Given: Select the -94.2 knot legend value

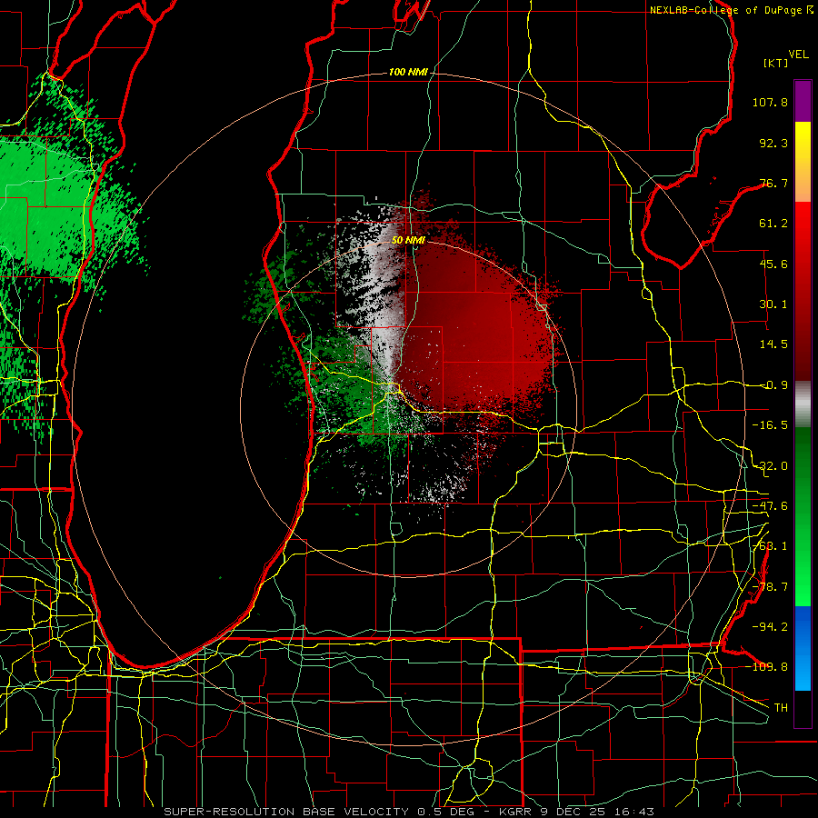Looking at the screenshot, I should (x=770, y=626).
